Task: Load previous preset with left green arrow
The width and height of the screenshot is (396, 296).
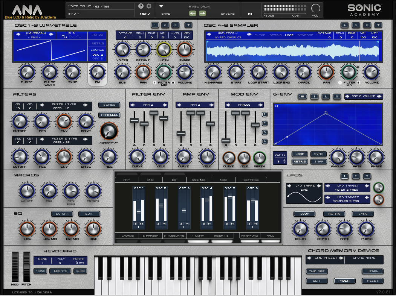Action: pos(193,14)
